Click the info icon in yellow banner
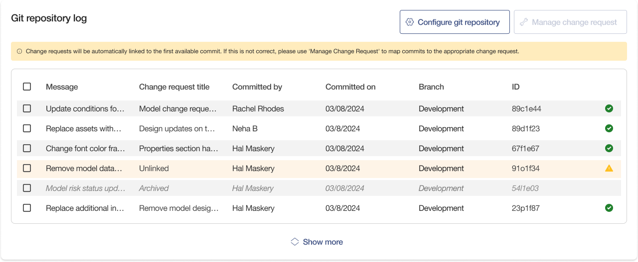The image size is (638, 262). click(x=19, y=51)
